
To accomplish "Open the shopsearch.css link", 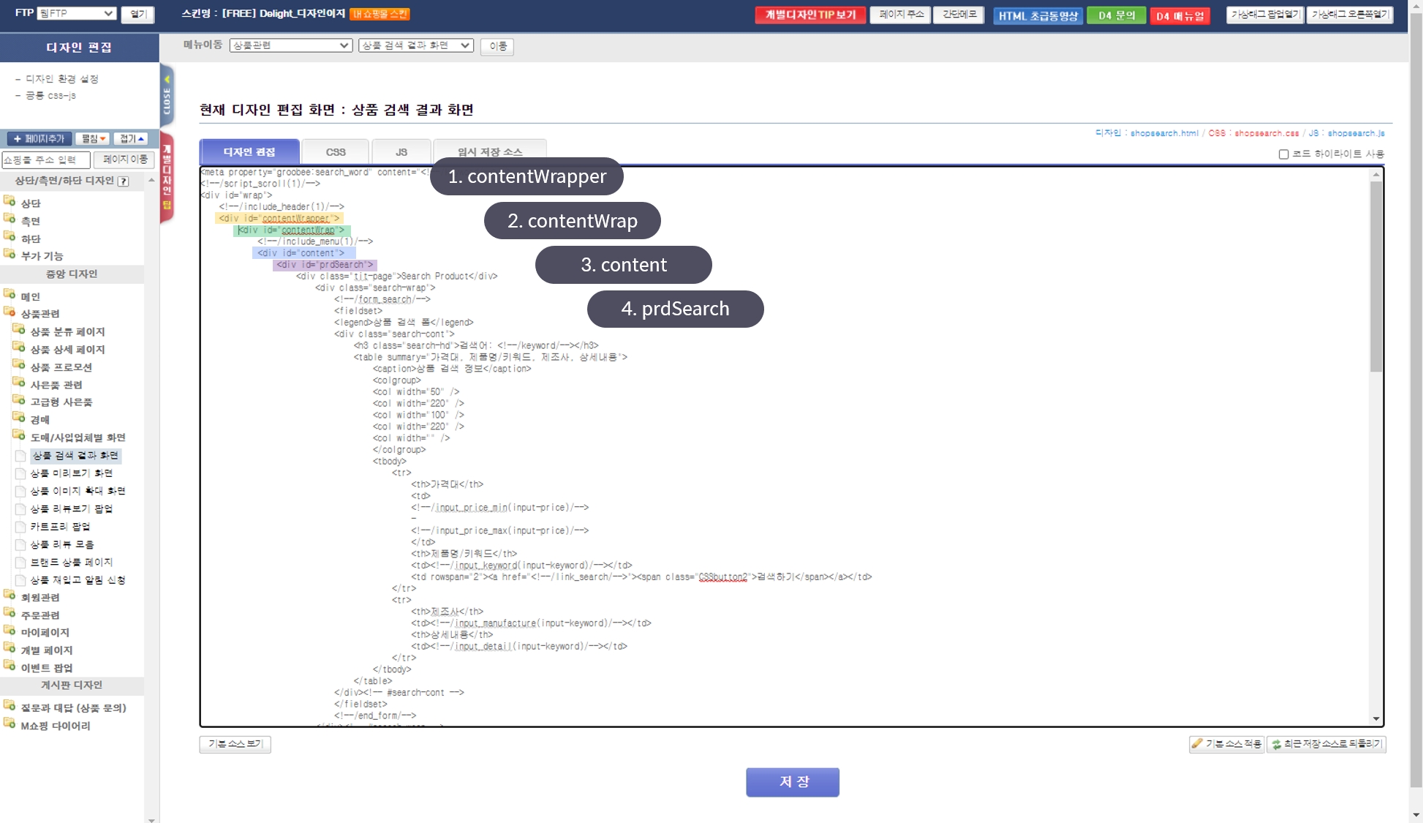I will click(x=1267, y=133).
